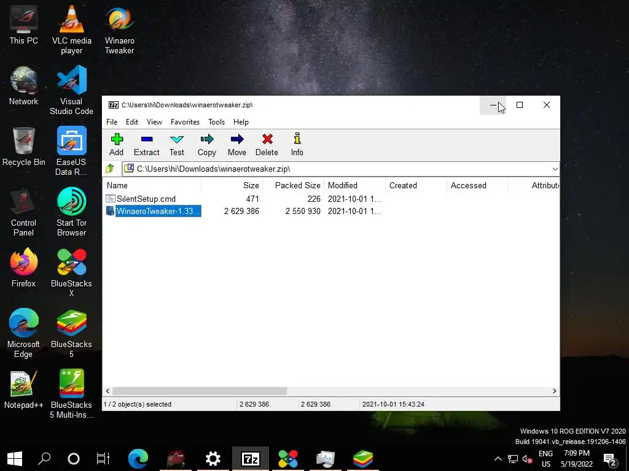629x471 pixels.
Task: Click the Windows Start button
Action: pos(15,459)
